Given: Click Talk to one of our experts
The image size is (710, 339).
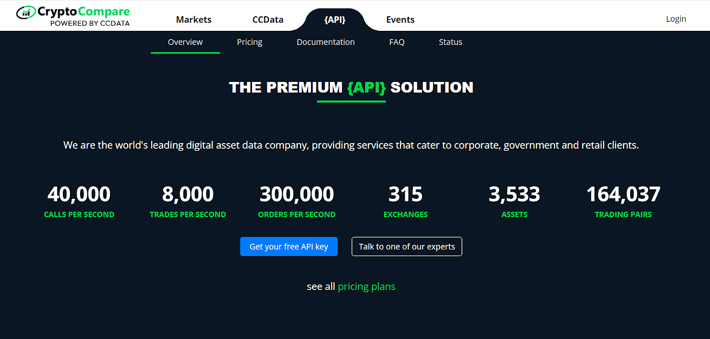Looking at the screenshot, I should click(x=407, y=246).
